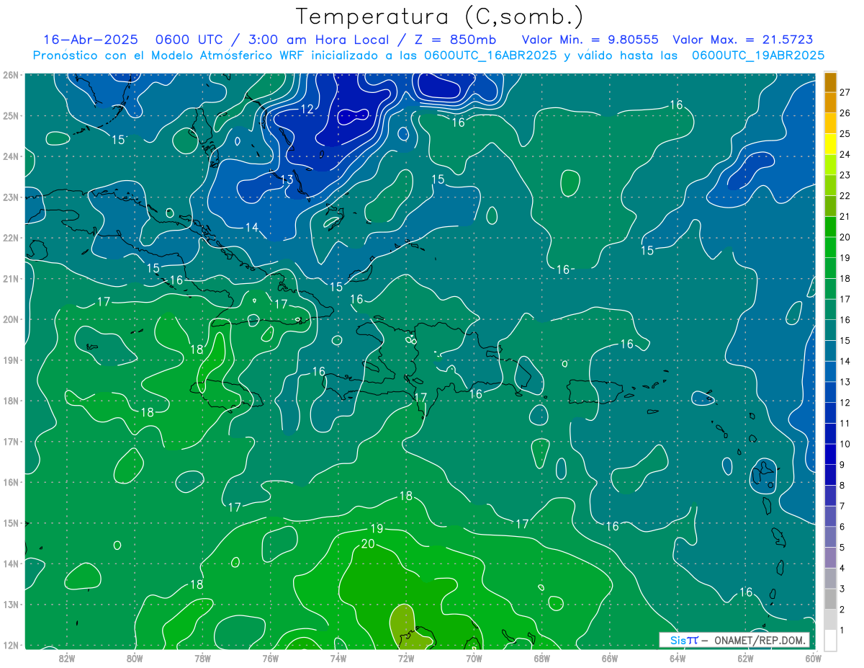Click the bright green legend band between 20 and 21
864x668 pixels.
[830, 227]
